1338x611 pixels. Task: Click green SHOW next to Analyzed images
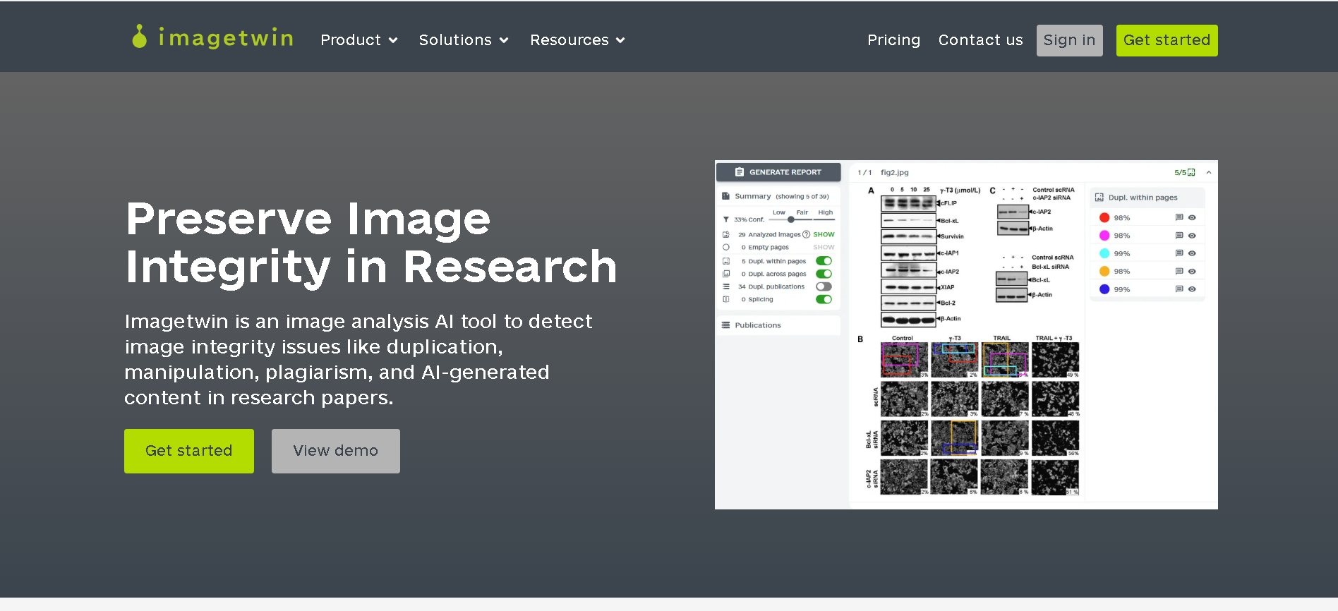(824, 234)
